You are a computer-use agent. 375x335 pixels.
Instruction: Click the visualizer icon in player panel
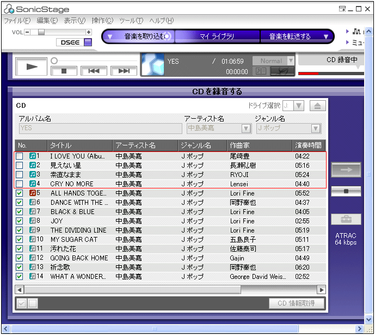pyautogui.click(x=282, y=71)
